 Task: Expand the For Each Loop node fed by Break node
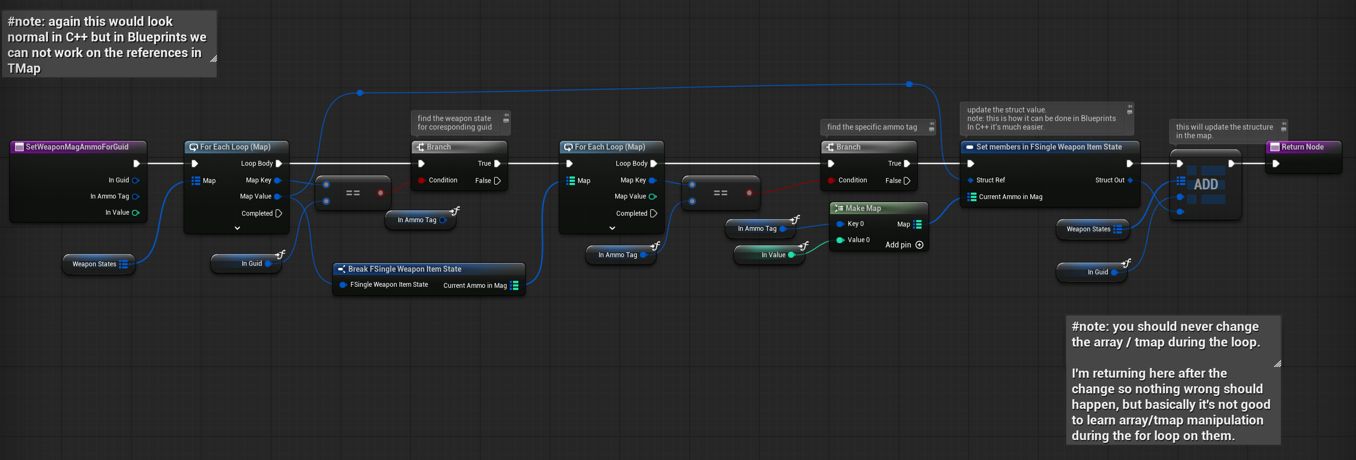612,228
